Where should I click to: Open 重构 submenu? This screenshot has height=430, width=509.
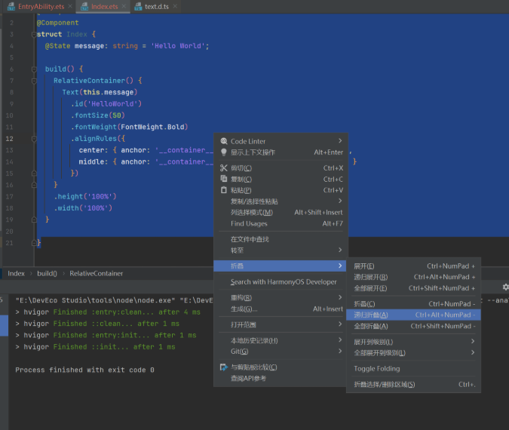pos(281,297)
